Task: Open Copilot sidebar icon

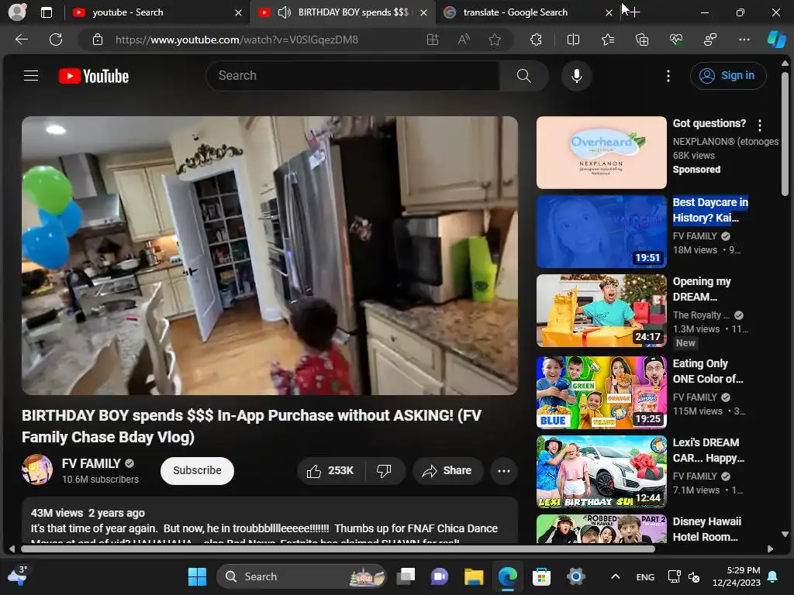Action: [x=776, y=40]
